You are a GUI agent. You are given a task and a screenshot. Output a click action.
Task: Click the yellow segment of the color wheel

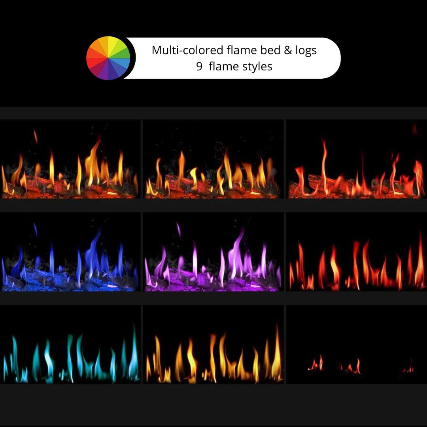tap(112, 44)
